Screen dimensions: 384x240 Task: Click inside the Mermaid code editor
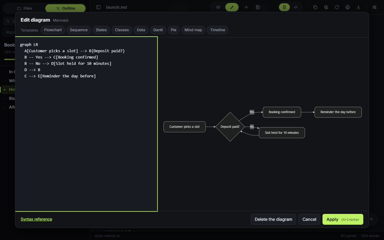[x=86, y=124]
